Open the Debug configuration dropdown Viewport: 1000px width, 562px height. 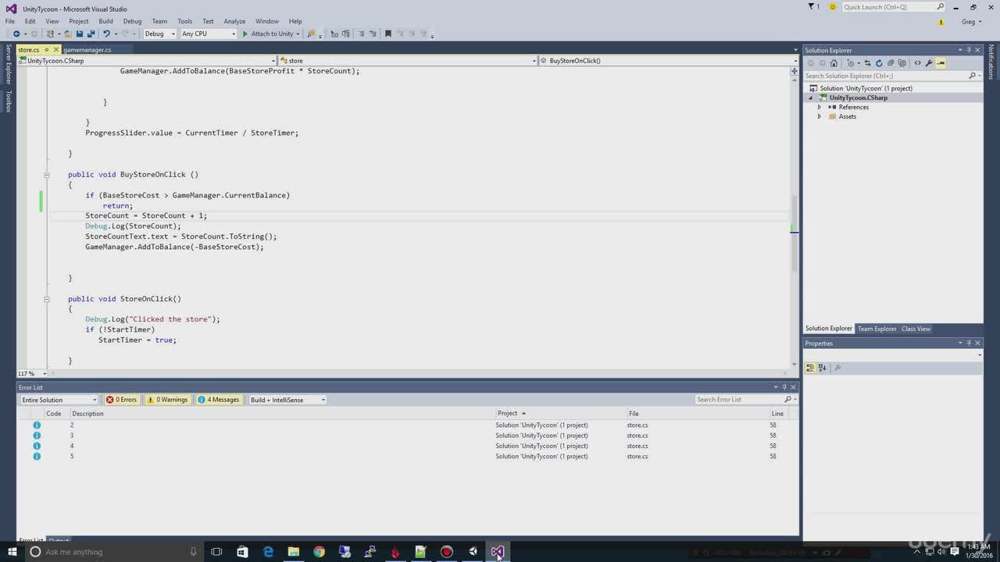(160, 34)
